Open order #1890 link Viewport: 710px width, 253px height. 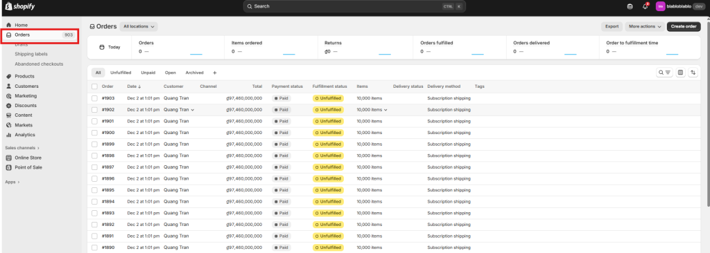pos(107,247)
